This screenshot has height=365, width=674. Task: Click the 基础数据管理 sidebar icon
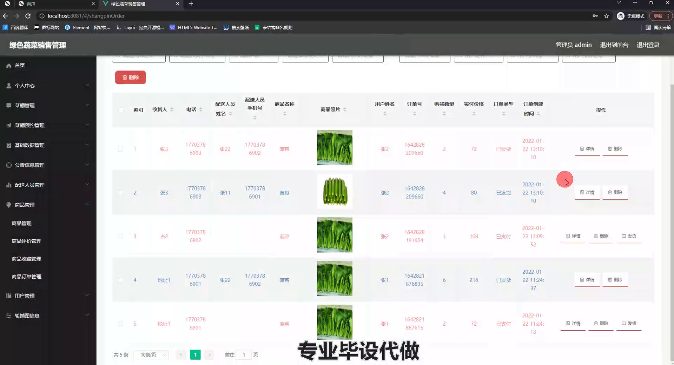[9, 145]
